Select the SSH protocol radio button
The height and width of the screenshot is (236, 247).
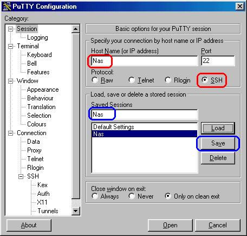pos(205,80)
